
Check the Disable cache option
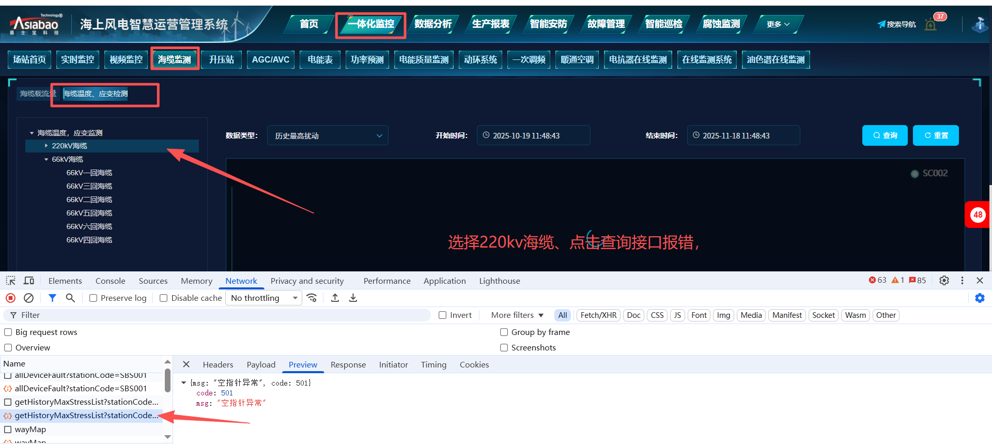[164, 298]
